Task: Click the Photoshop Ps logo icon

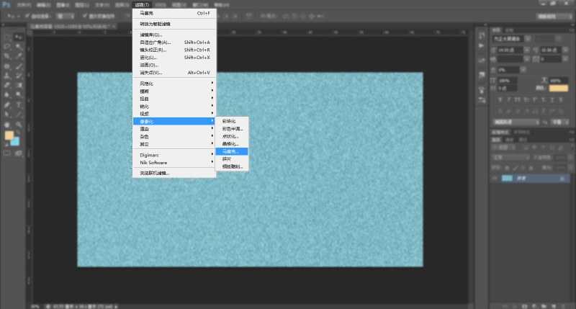Action: pyautogui.click(x=6, y=4)
